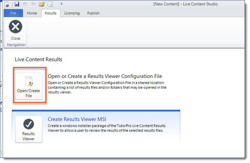Image resolution: width=250 pixels, height=163 pixels.
Task: Click the Results Viewer button
Action: pyautogui.click(x=29, y=129)
